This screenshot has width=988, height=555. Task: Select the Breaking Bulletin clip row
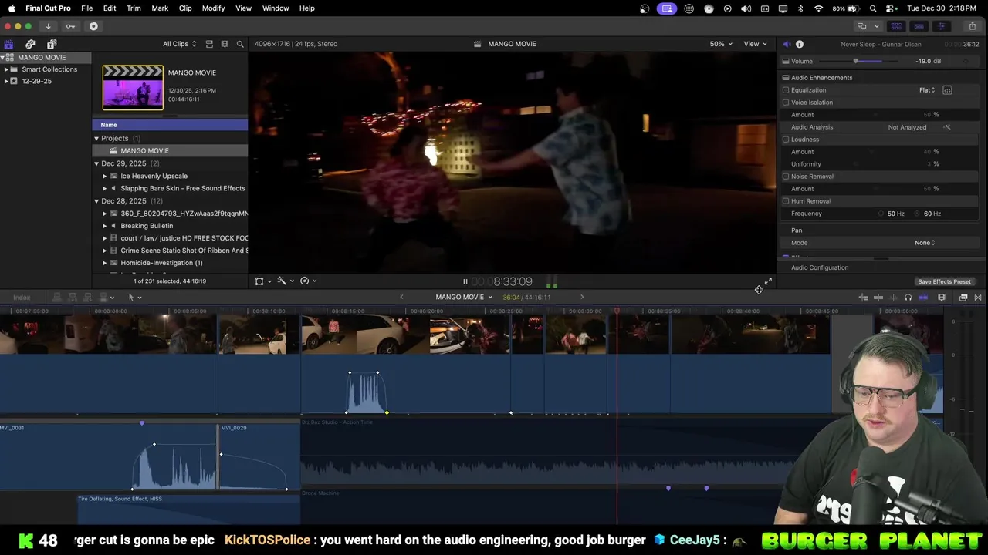pos(170,226)
